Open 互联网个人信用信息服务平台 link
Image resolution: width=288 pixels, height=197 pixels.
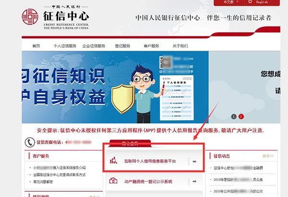tap(150, 161)
